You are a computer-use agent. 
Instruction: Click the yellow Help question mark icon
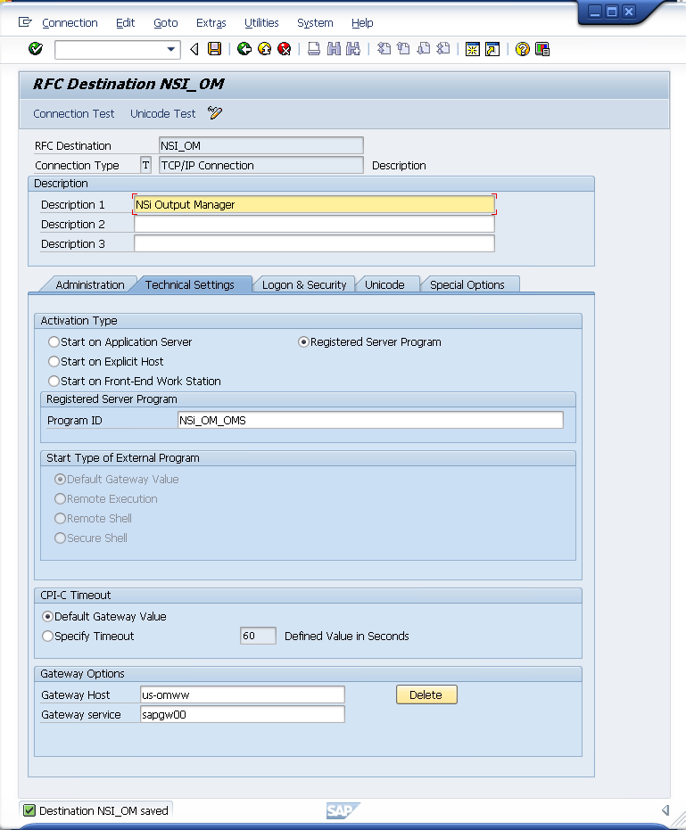tap(523, 49)
